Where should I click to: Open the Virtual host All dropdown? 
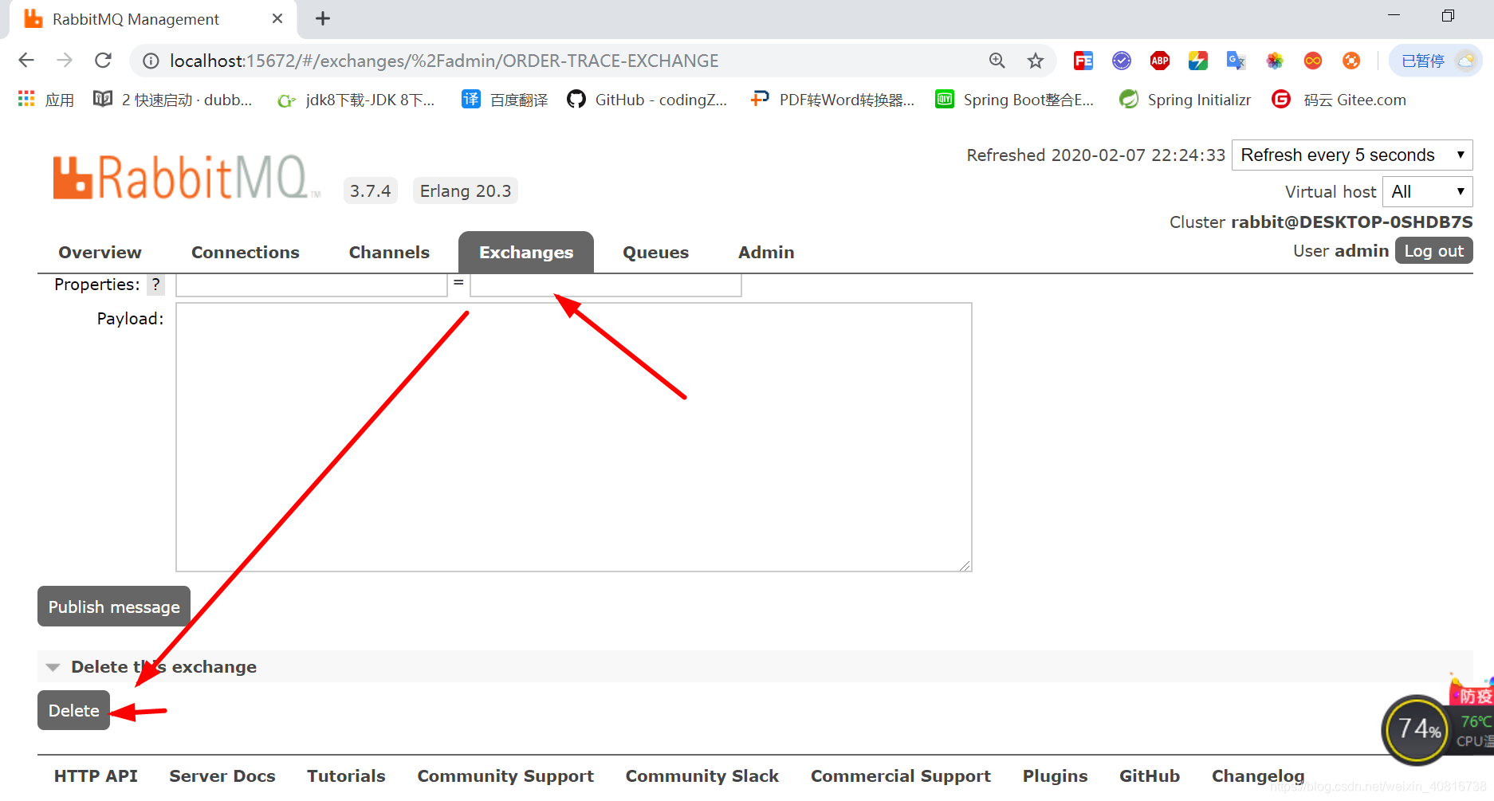(1427, 191)
